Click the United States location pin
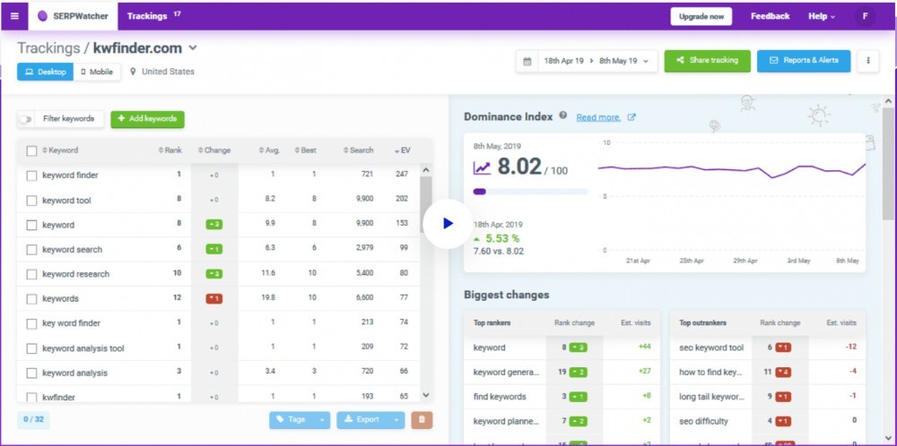The image size is (897, 446). (x=134, y=72)
